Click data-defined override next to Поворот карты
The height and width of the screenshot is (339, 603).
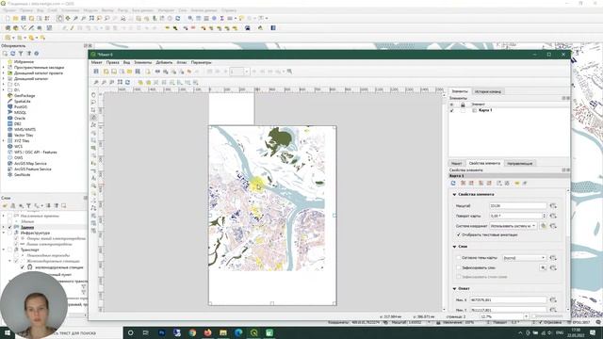tap(553, 216)
